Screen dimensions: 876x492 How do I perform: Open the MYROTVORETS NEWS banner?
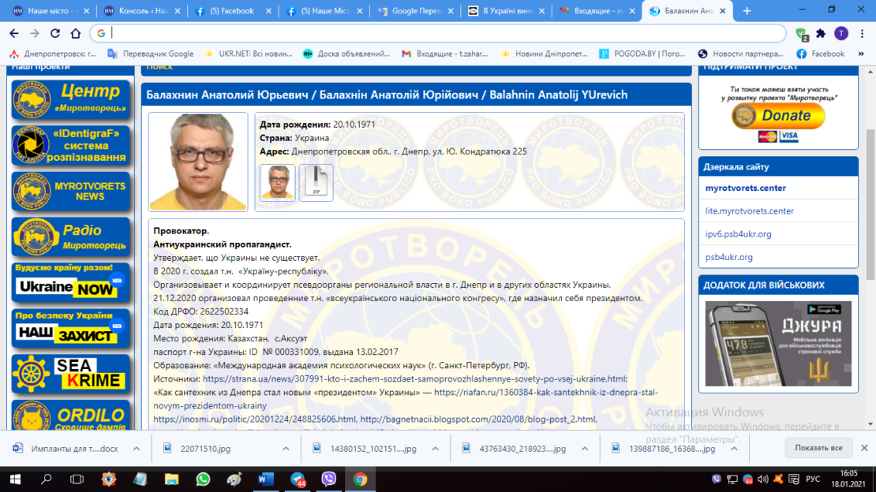click(70, 191)
